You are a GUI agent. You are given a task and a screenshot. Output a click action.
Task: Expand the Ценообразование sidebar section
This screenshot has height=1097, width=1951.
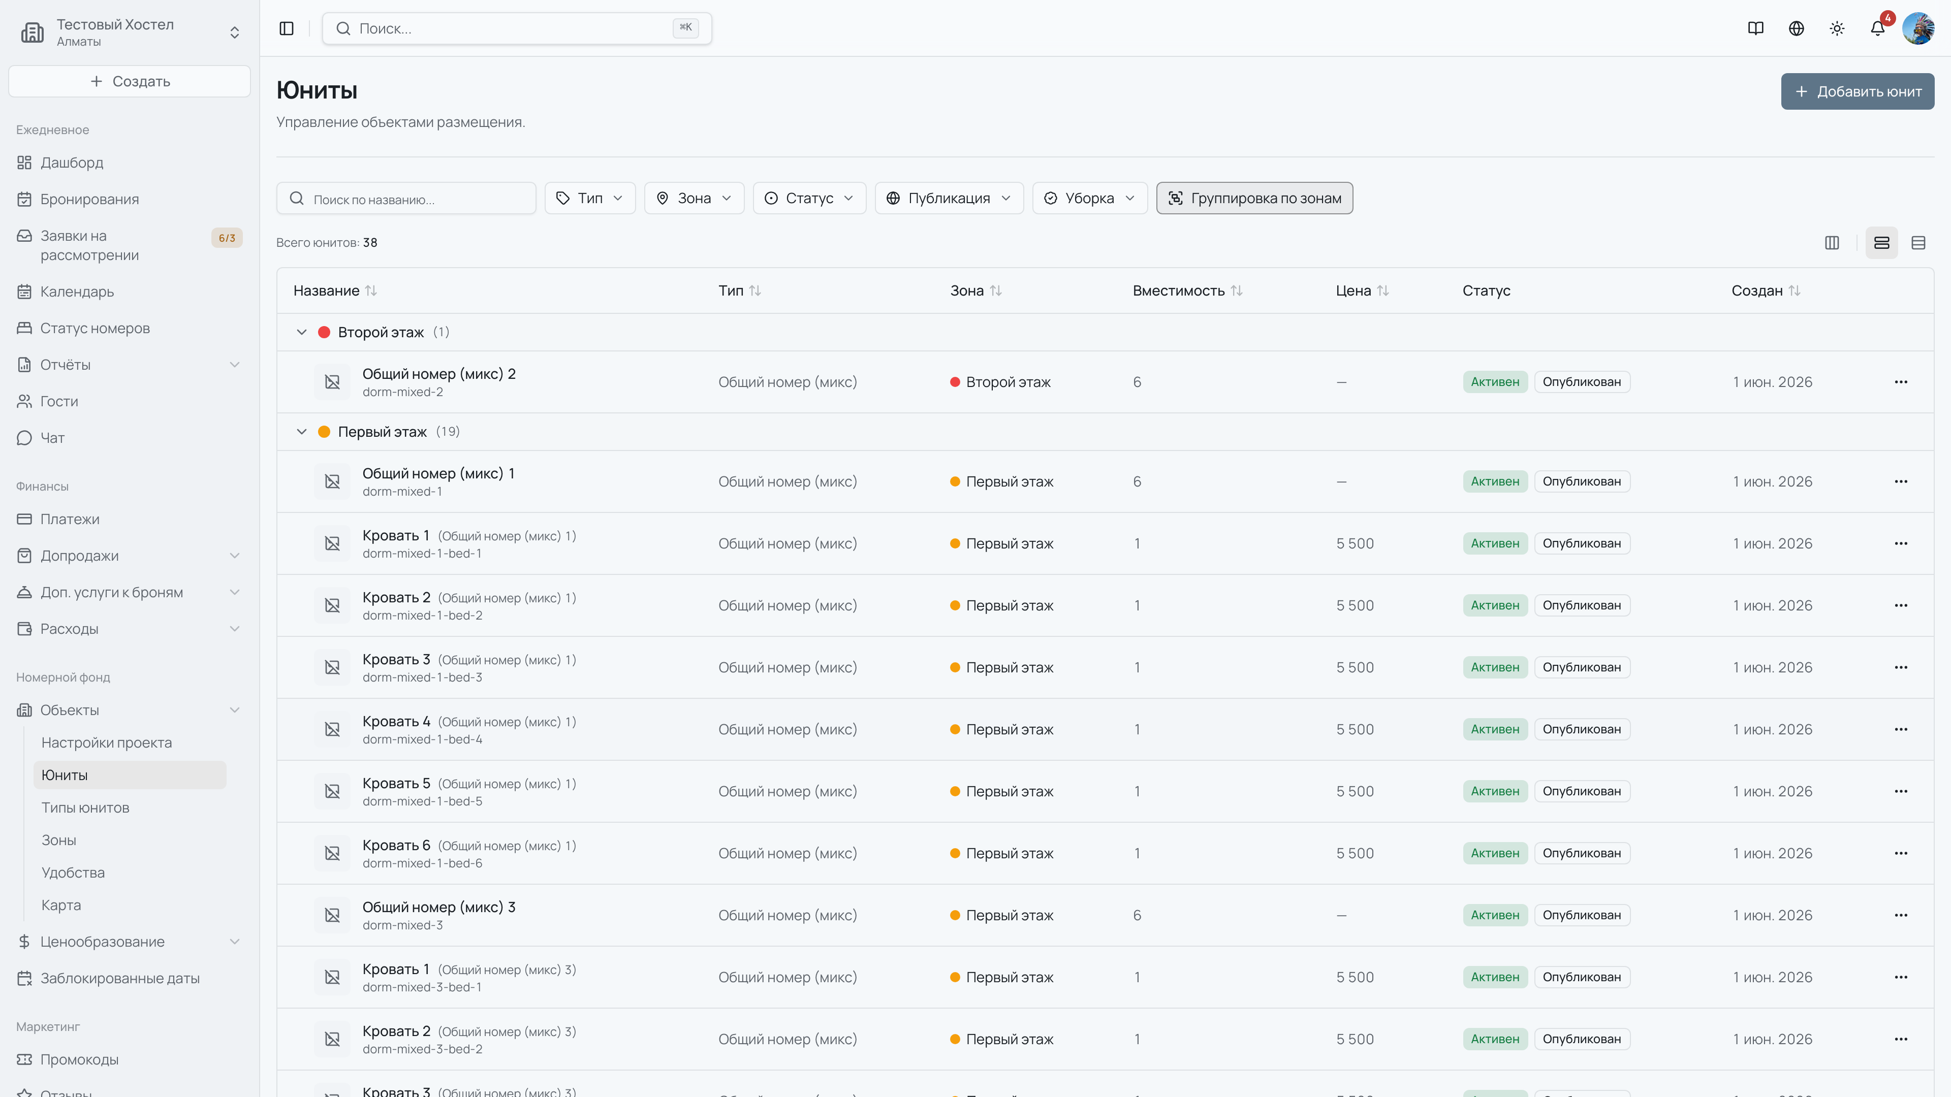130,942
